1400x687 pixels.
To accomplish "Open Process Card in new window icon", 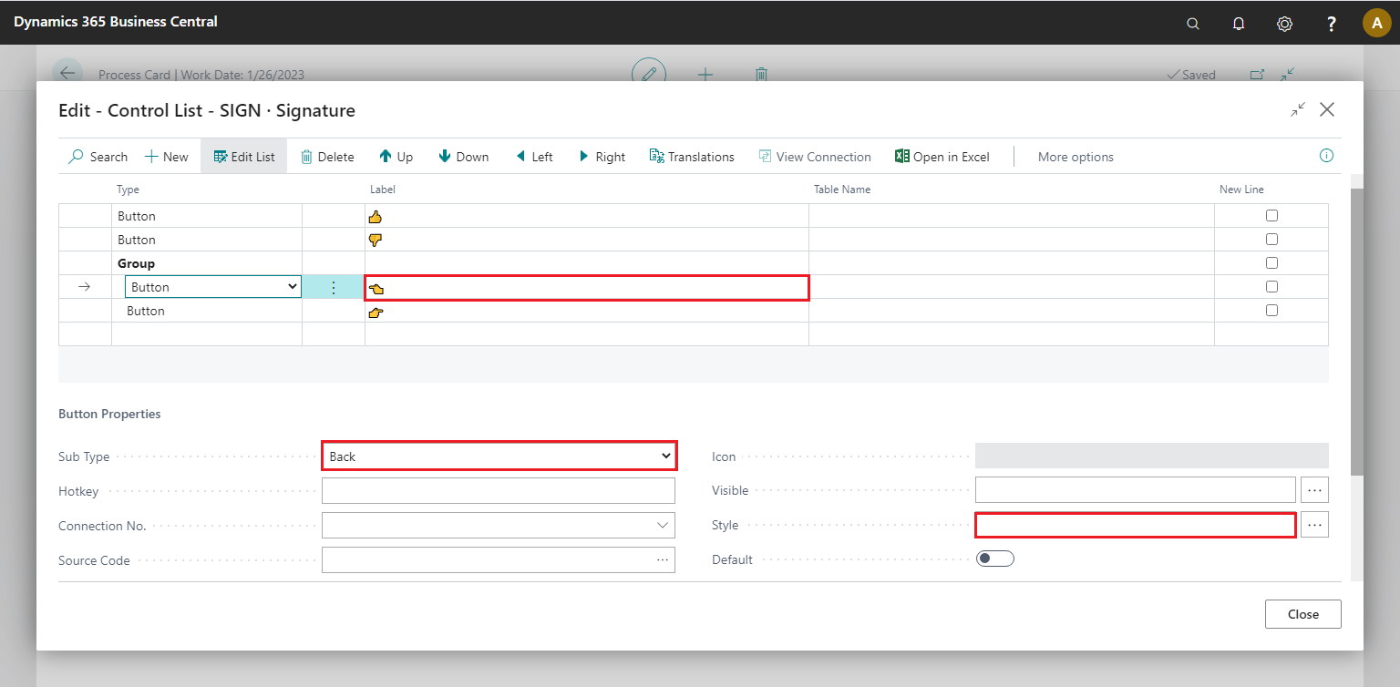I will coord(1257,75).
